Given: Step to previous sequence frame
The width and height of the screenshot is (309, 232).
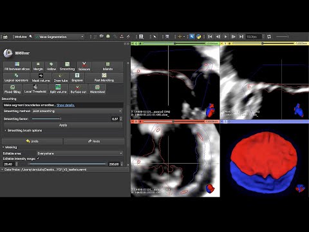Looking at the screenshot, I should (218, 37).
